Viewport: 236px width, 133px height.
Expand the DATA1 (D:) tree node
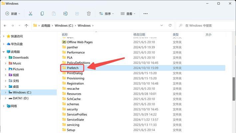click(6, 98)
